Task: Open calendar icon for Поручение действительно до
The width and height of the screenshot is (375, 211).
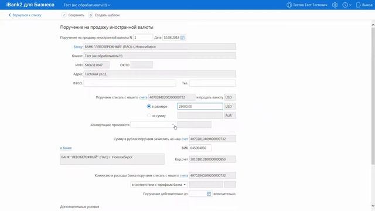Action: [209, 193]
